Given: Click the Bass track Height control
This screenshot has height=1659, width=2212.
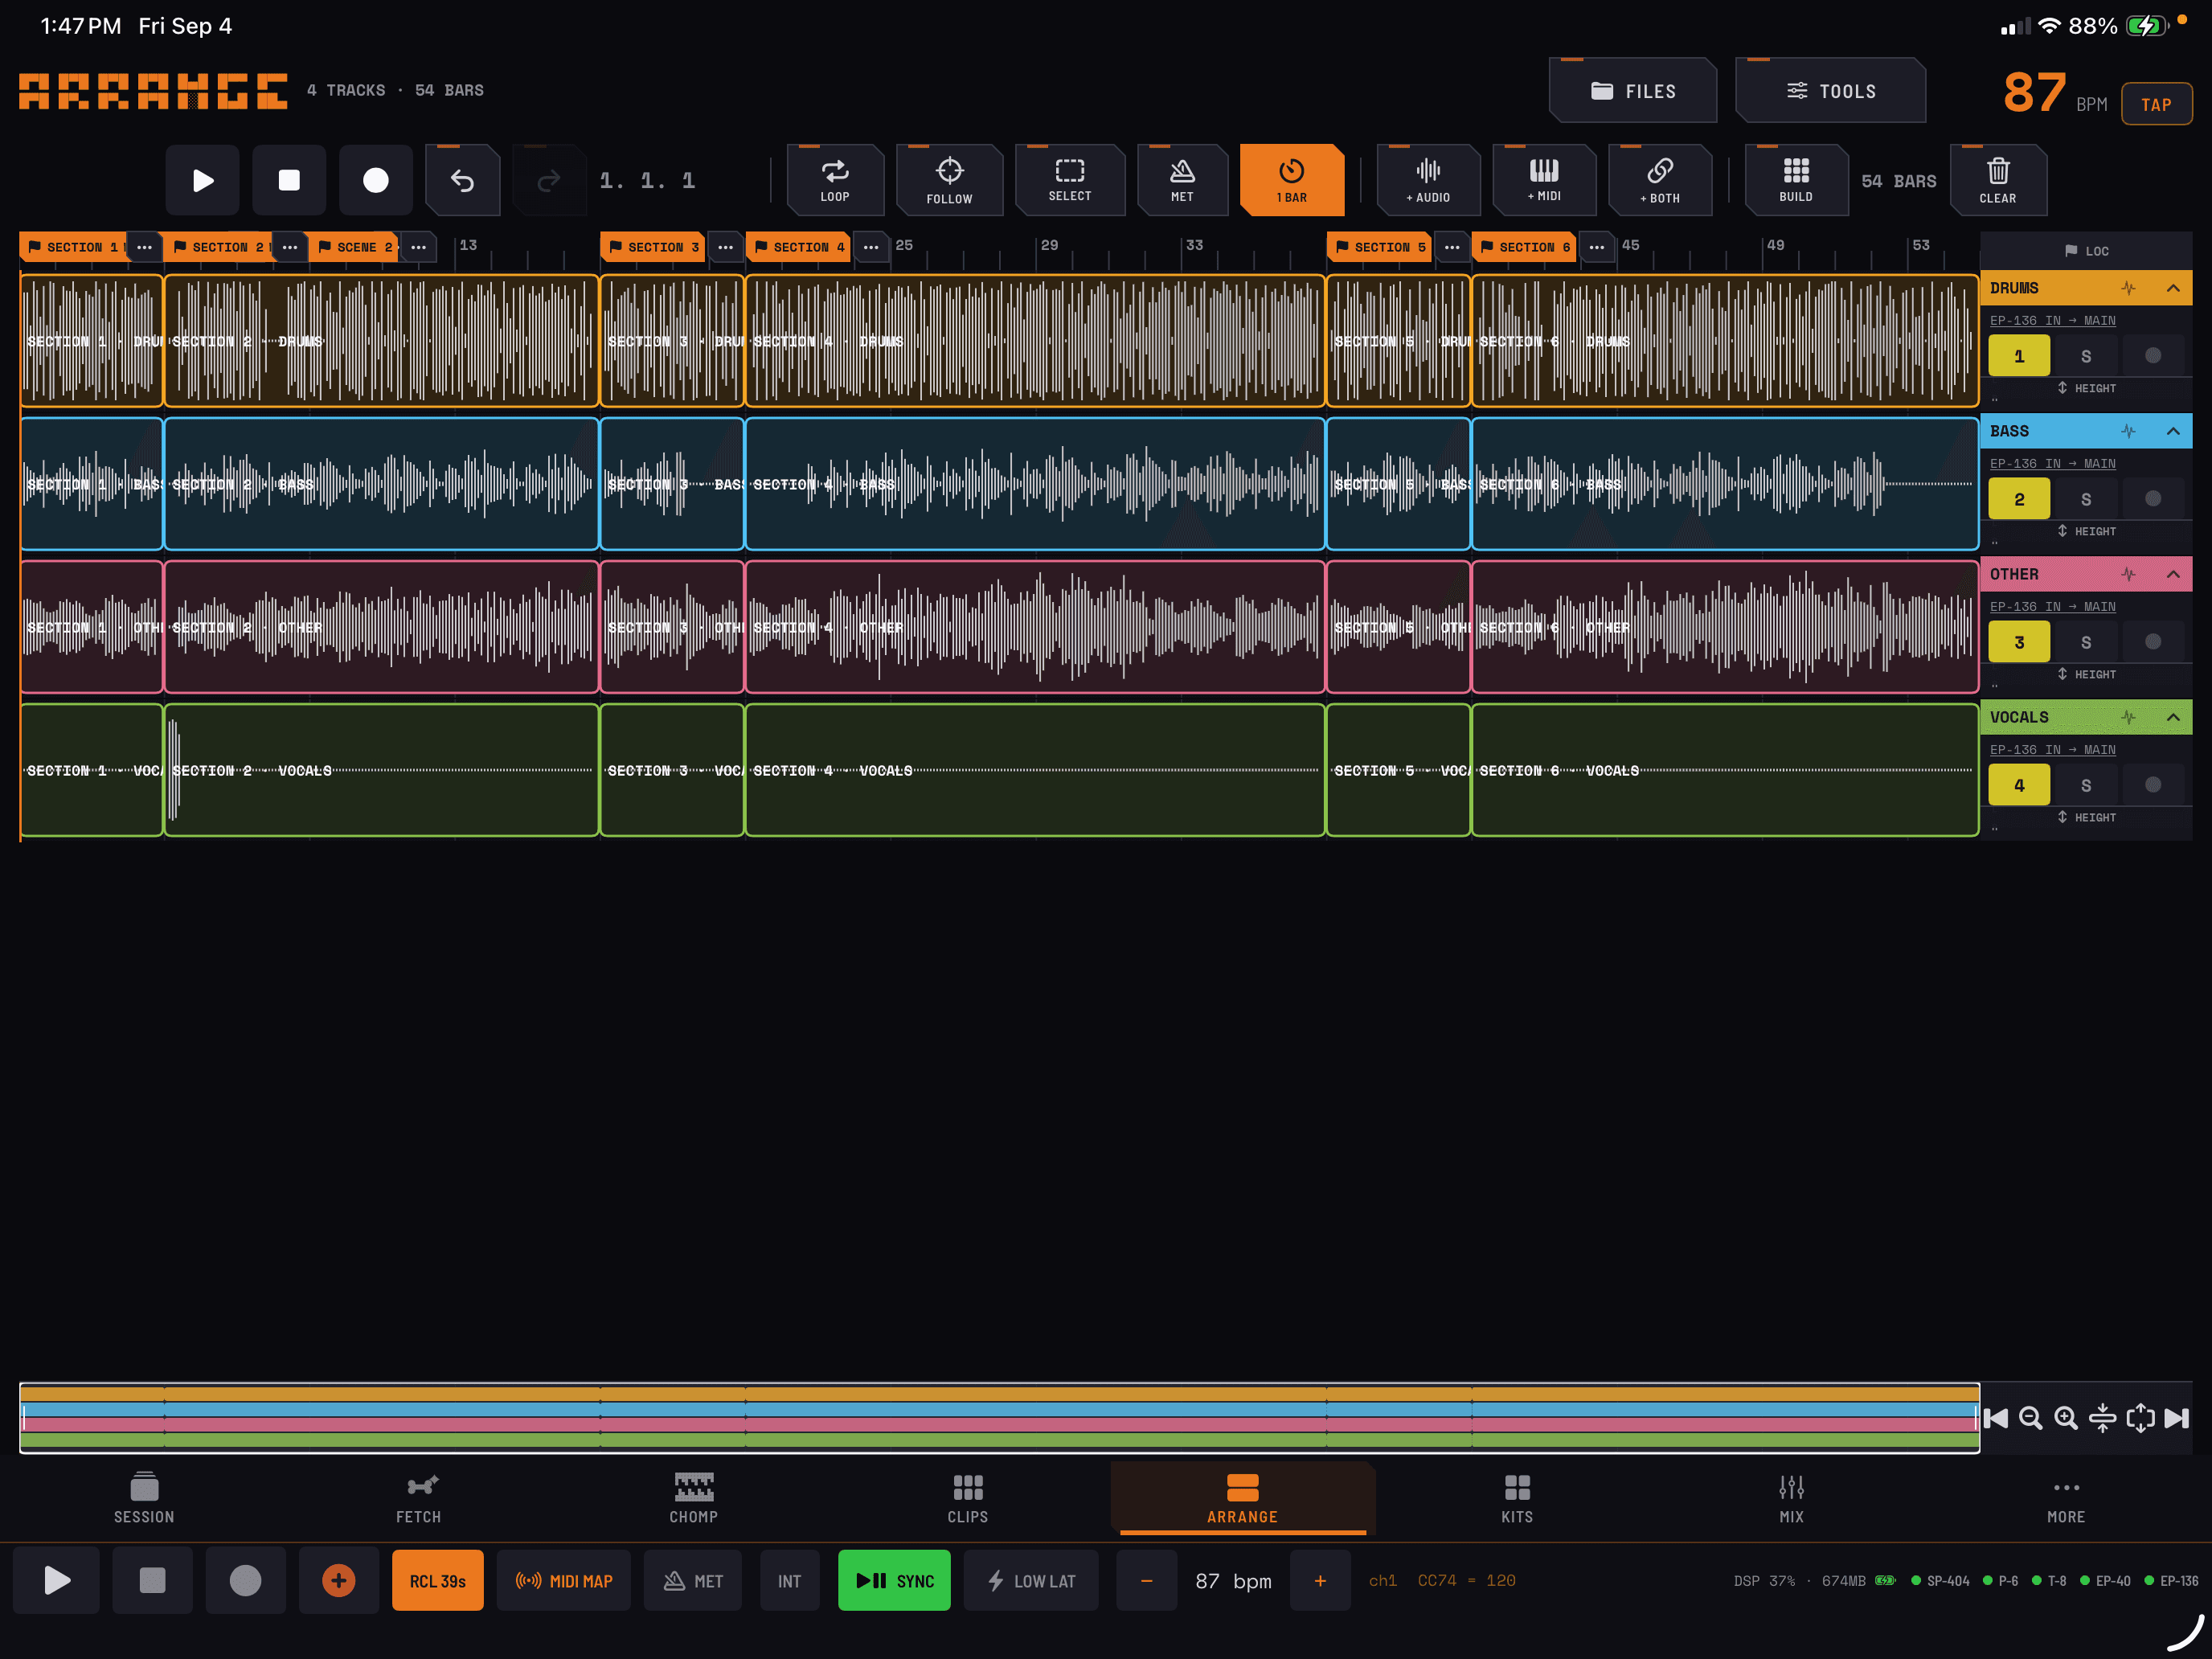Looking at the screenshot, I should coord(2086,531).
